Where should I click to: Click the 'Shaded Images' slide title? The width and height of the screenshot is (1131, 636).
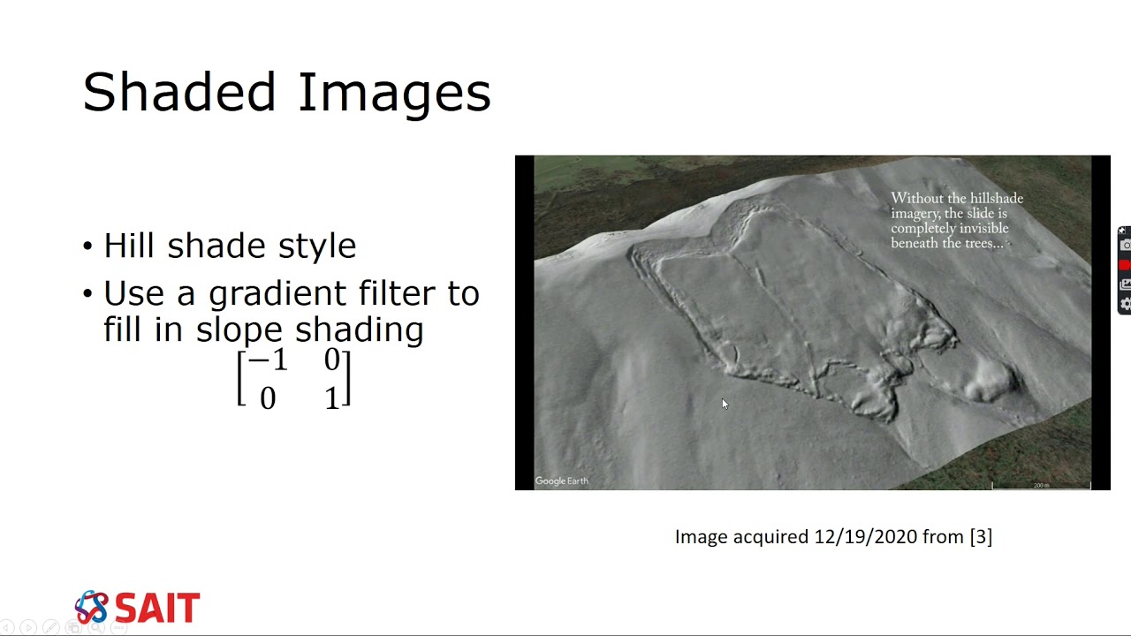pyautogui.click(x=286, y=92)
